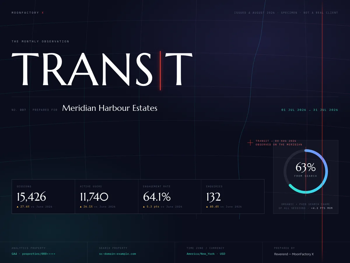Screen dimensions: 350x263
Task: Click 'ISSUED 4 AUGUST 2026' header text
Action: 255,13
